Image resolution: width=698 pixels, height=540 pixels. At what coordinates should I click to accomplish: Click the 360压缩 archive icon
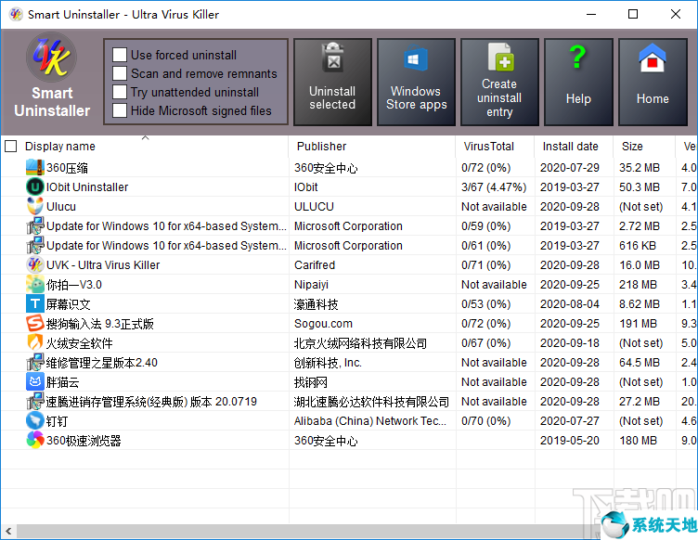[x=34, y=167]
